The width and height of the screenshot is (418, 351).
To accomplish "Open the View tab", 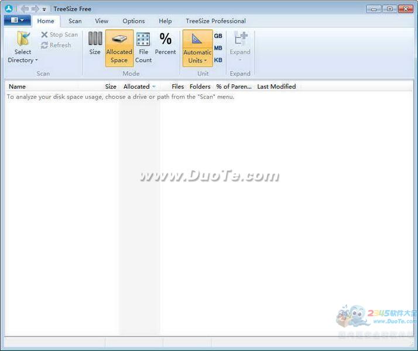I will [101, 21].
